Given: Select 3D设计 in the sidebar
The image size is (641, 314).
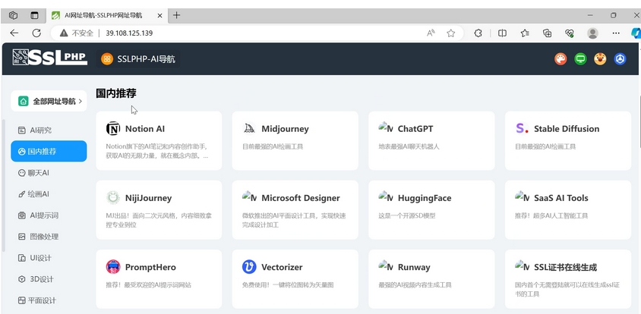Looking at the screenshot, I should (x=49, y=279).
